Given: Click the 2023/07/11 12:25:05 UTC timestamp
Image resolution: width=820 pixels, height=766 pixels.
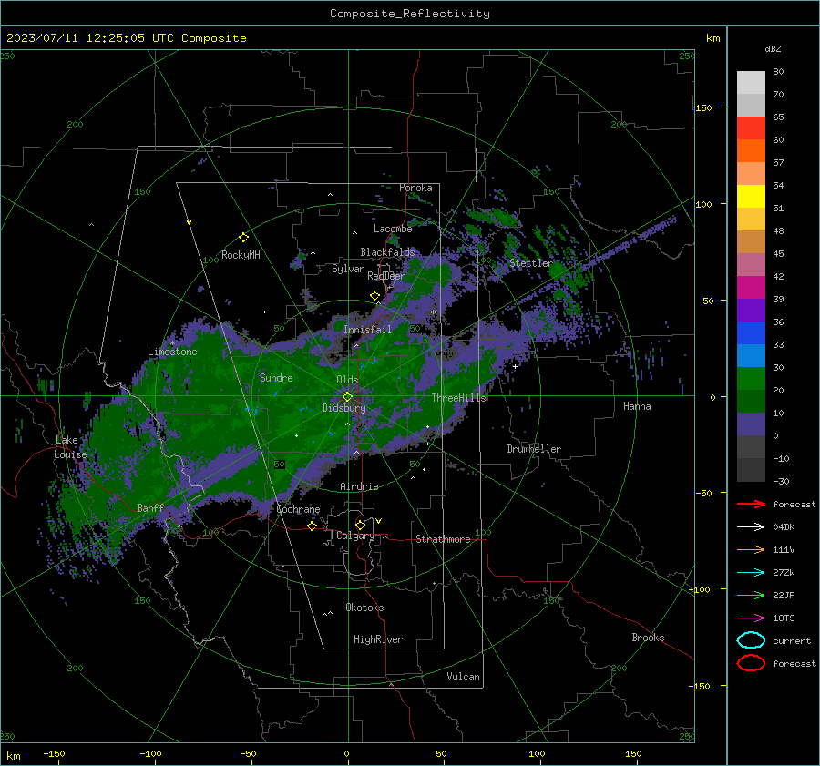Looking at the screenshot, I should click(x=89, y=37).
